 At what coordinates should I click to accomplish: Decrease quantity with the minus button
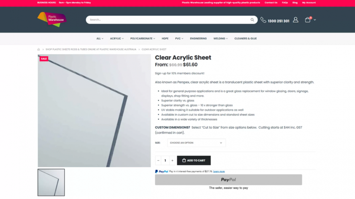158,160
